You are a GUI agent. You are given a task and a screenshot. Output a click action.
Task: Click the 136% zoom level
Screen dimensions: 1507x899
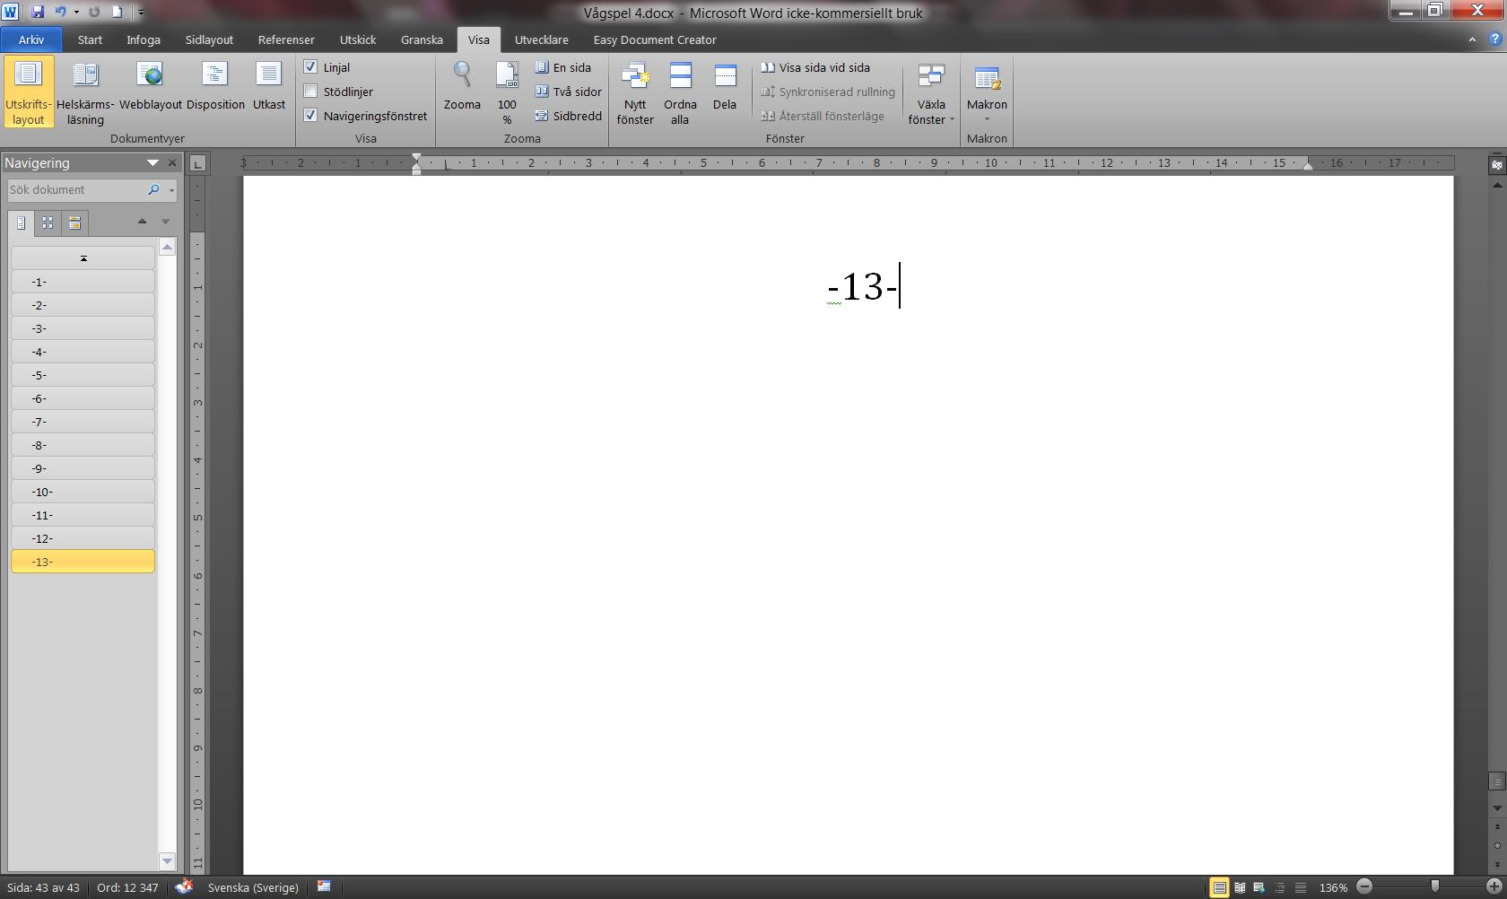point(1333,887)
